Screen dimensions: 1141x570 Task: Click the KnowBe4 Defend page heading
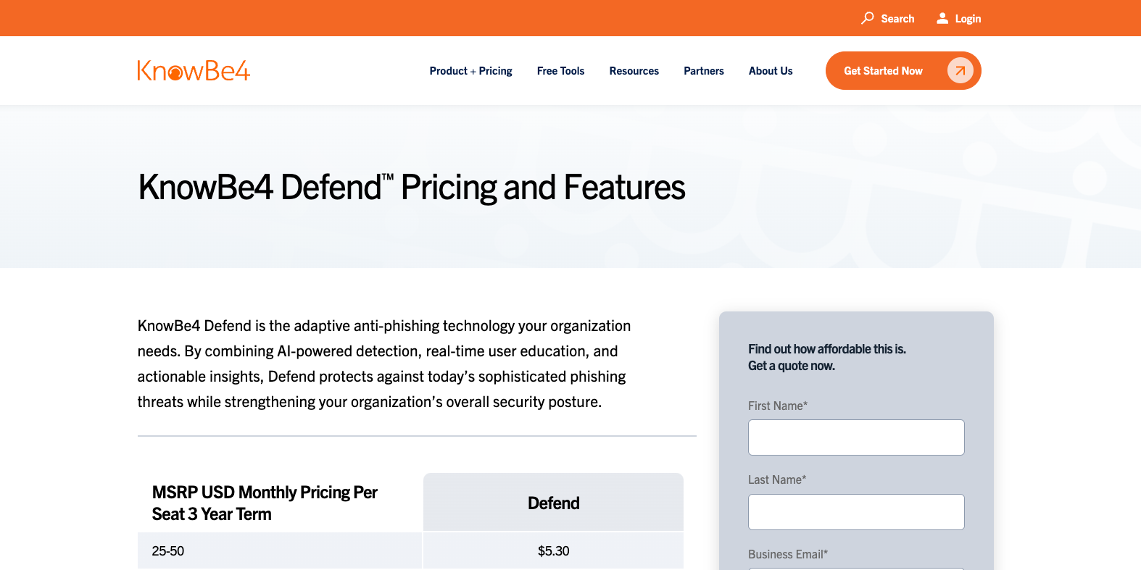(411, 187)
